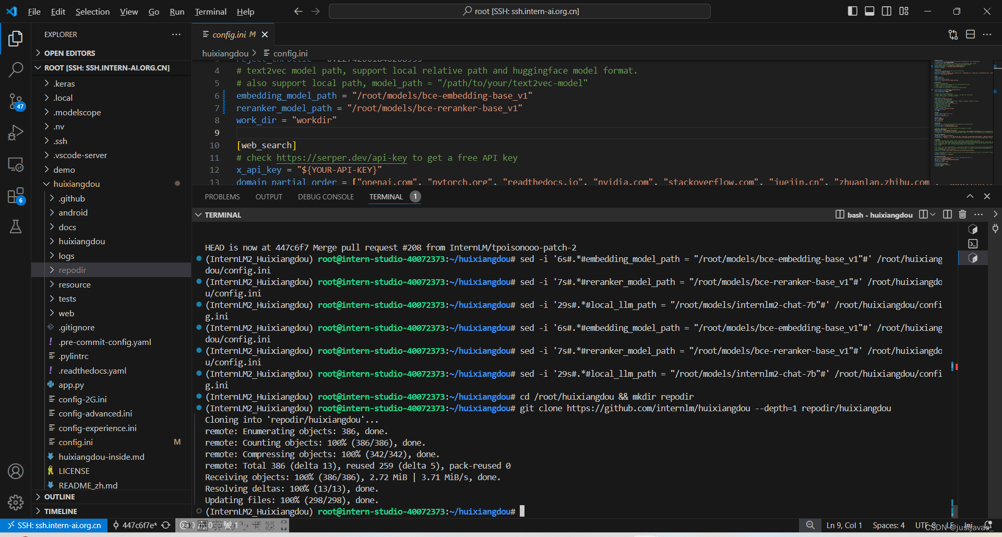Click the zoom magnifier status bar icon

[810, 525]
